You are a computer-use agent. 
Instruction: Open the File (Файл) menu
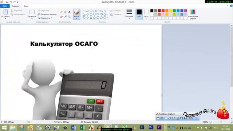pyautogui.click(x=5, y=6)
